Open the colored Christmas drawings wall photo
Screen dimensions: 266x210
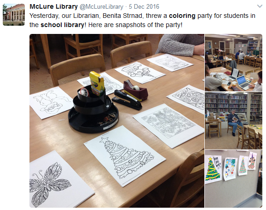[x=234, y=179]
